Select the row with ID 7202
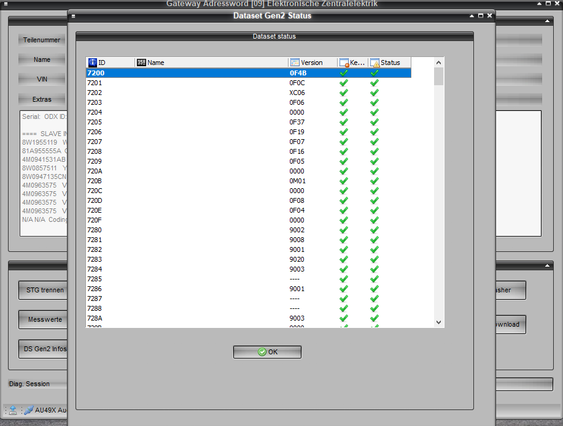 click(x=249, y=93)
